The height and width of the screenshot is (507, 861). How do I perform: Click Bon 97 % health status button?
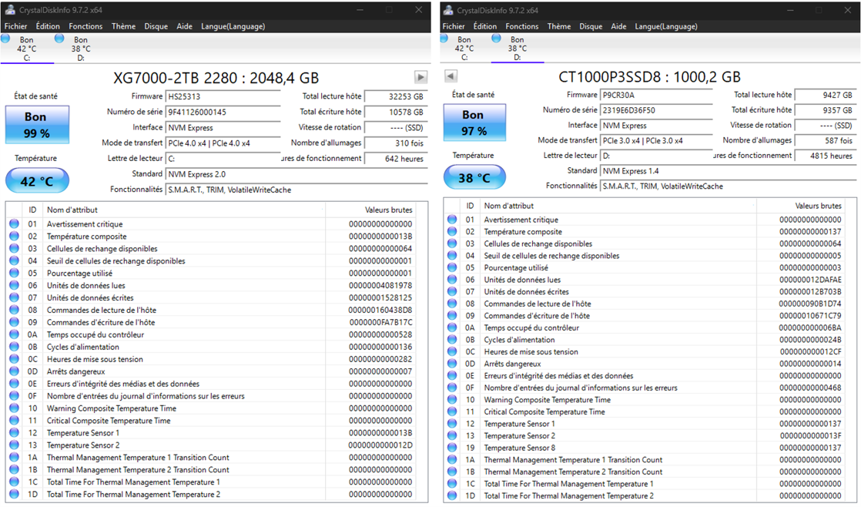pos(474,123)
